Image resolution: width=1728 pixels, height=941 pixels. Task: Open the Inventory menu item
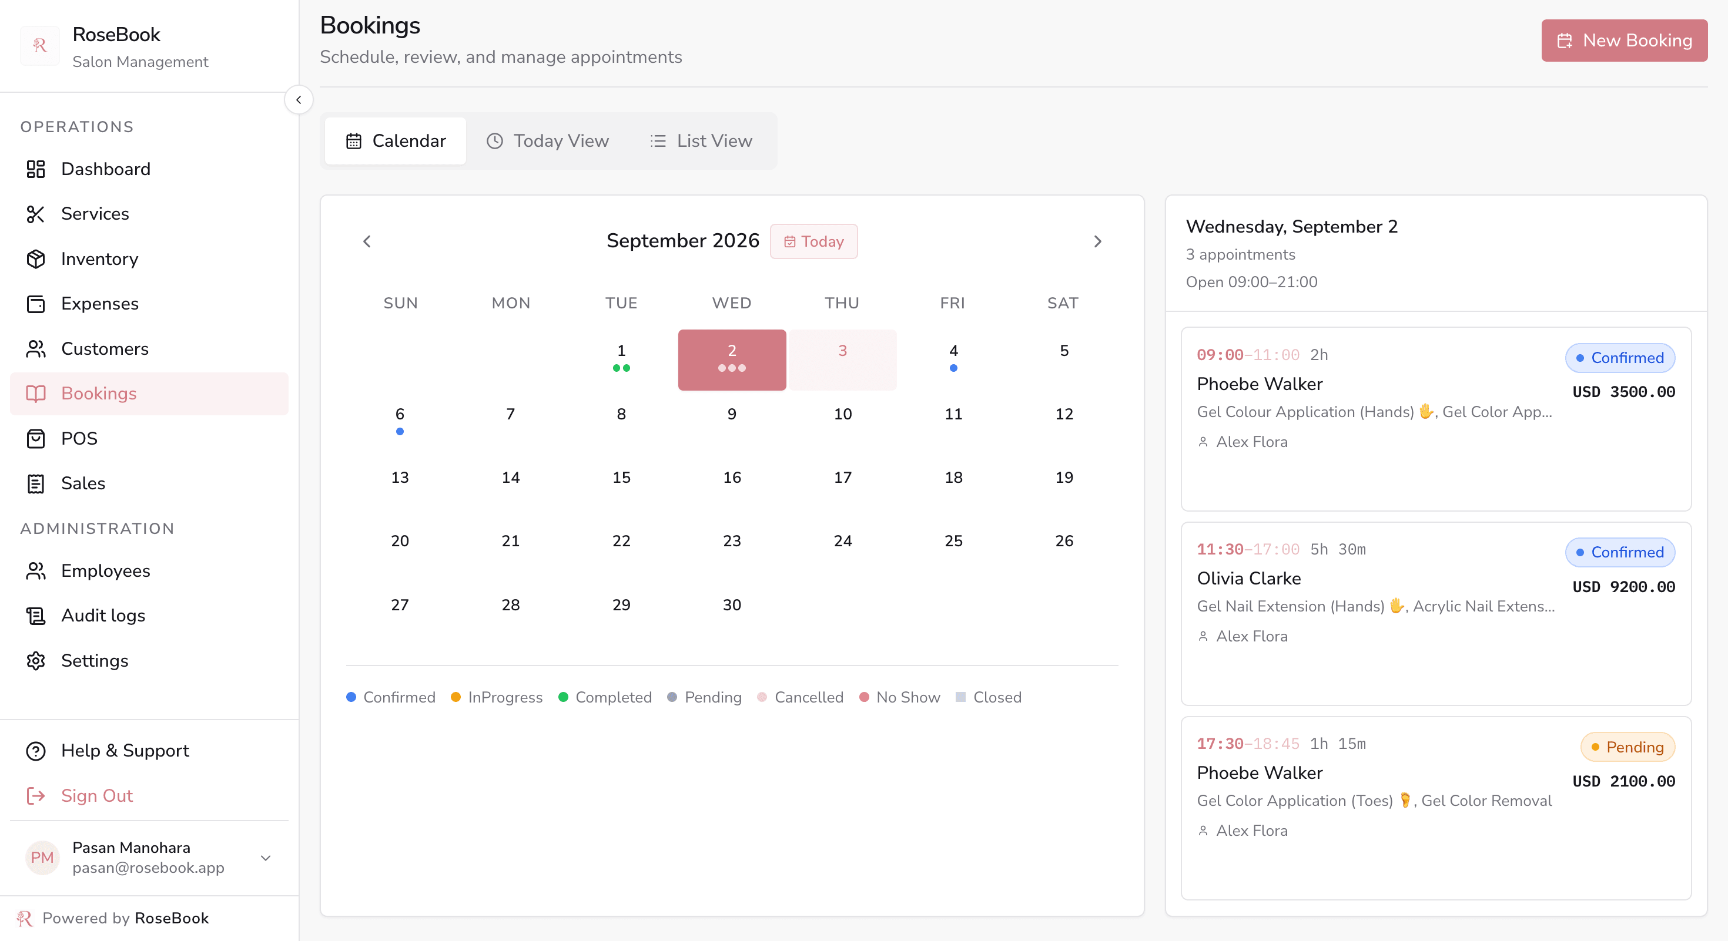pos(149,258)
